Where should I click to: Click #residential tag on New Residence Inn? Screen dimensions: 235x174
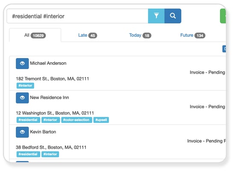[28, 120]
